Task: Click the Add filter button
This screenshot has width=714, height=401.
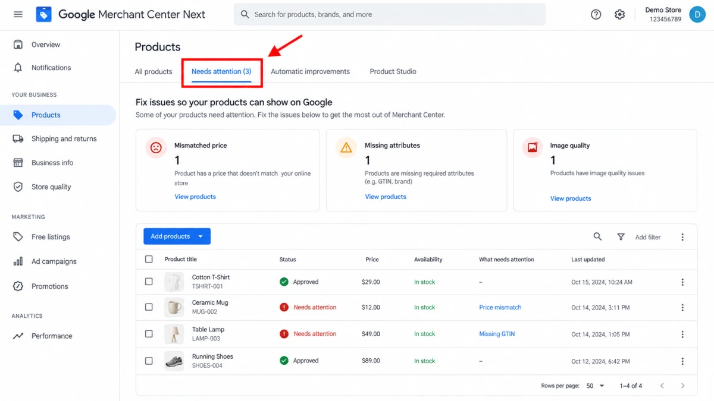Action: coord(648,237)
